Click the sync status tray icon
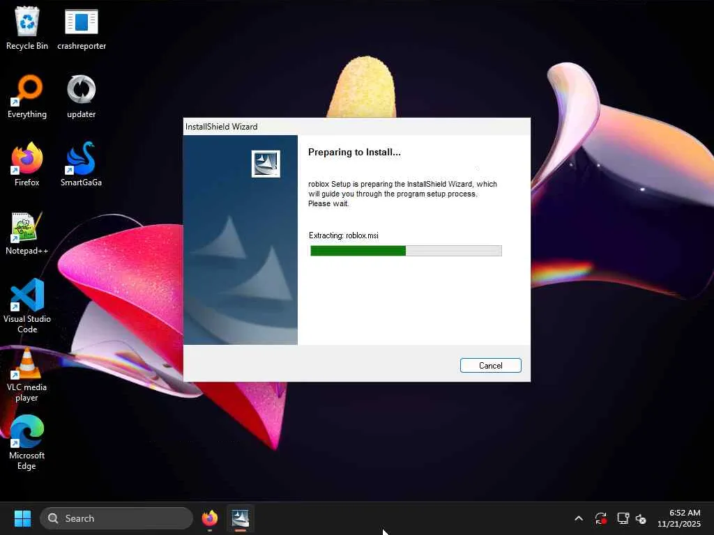 [x=600, y=518]
